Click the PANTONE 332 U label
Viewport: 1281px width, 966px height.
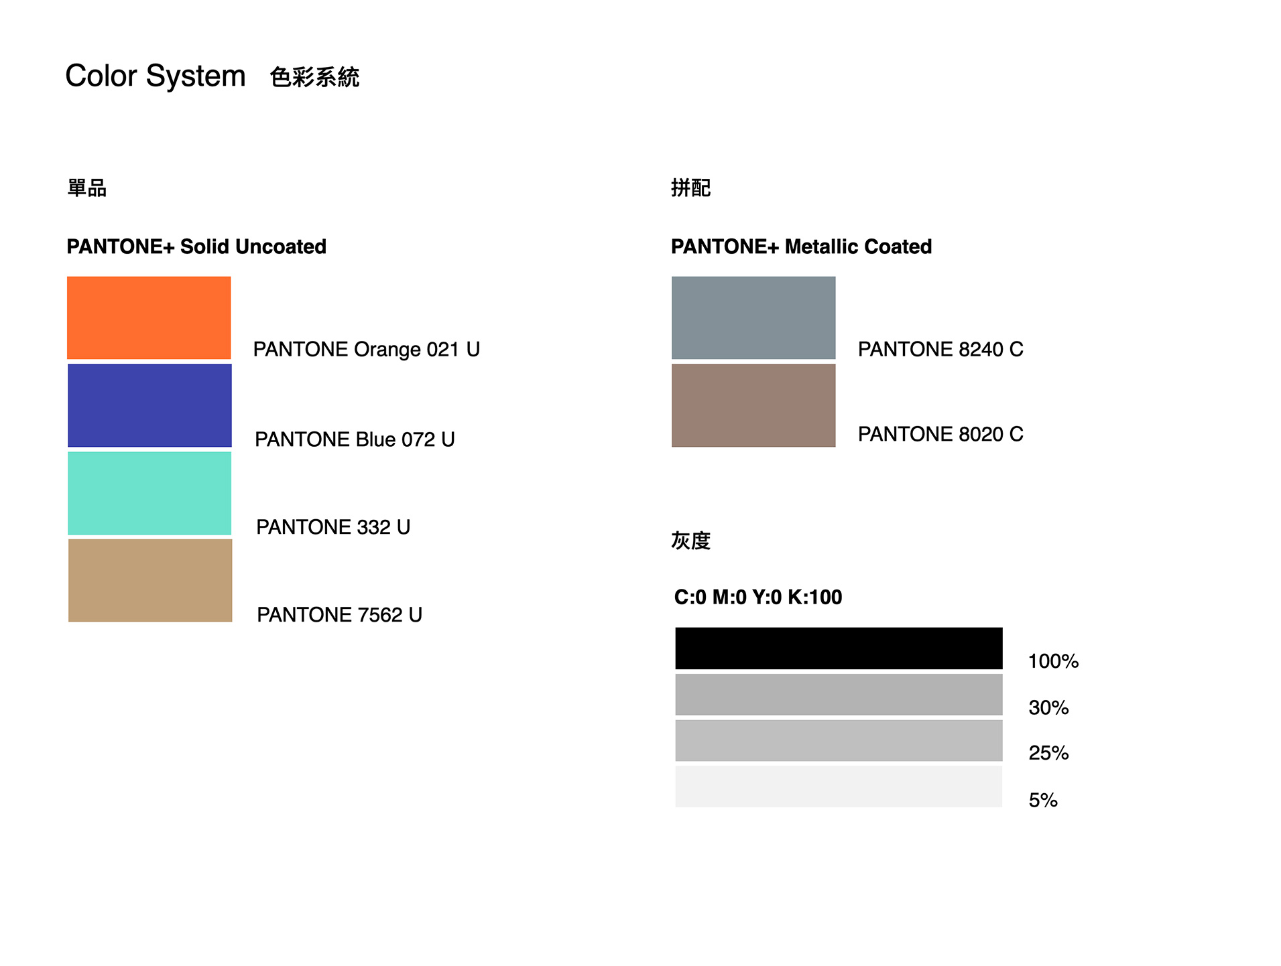pyautogui.click(x=333, y=527)
